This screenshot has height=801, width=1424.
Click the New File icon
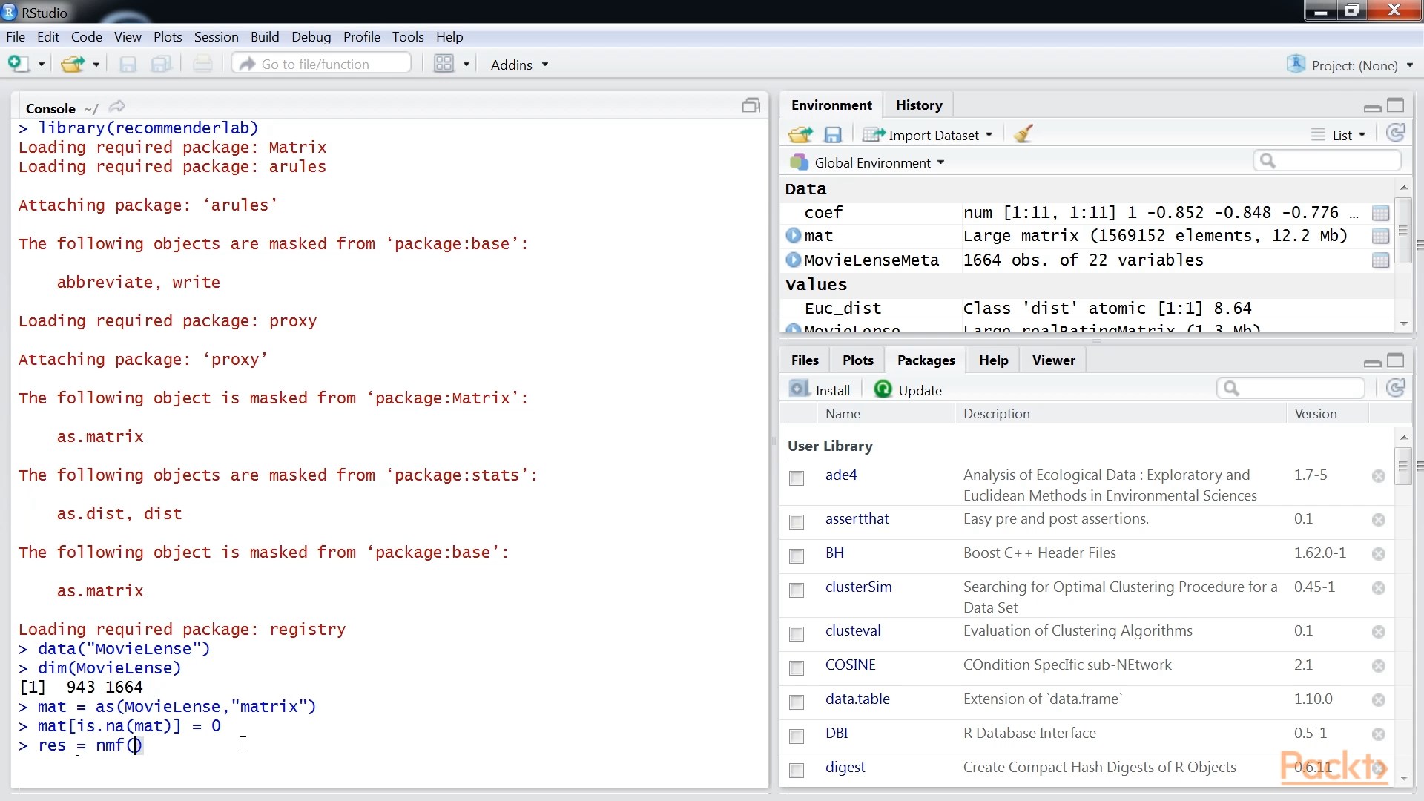point(18,64)
